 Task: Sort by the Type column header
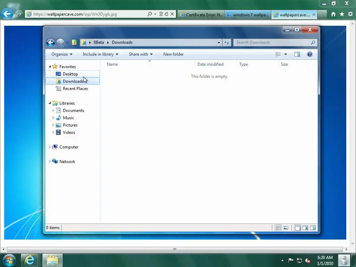[258, 64]
